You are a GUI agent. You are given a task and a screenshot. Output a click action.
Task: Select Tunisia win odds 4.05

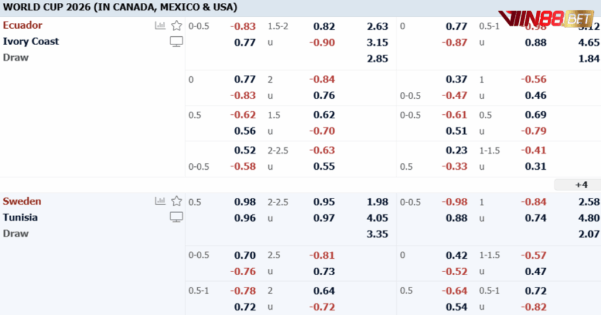point(377,218)
